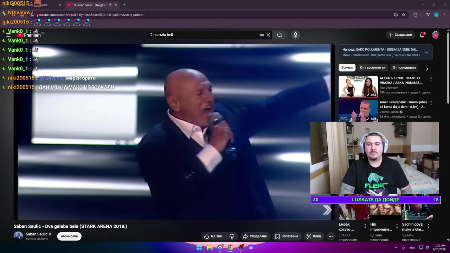The image size is (450, 253).
Task: Click the address bar URL
Action: coord(91,15)
